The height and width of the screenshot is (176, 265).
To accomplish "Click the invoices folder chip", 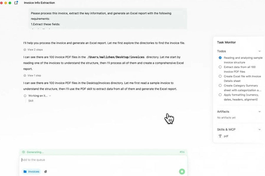I will tap(31, 171).
